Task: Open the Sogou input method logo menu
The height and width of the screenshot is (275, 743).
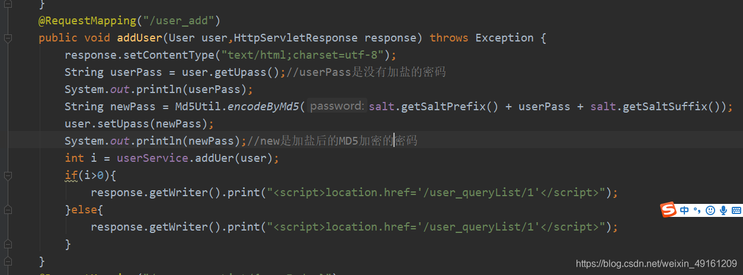Action: tap(668, 210)
